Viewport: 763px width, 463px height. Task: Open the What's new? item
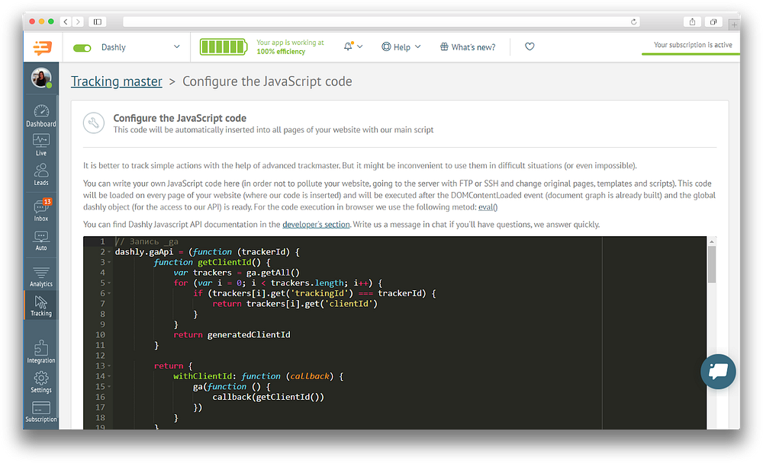[x=468, y=47]
